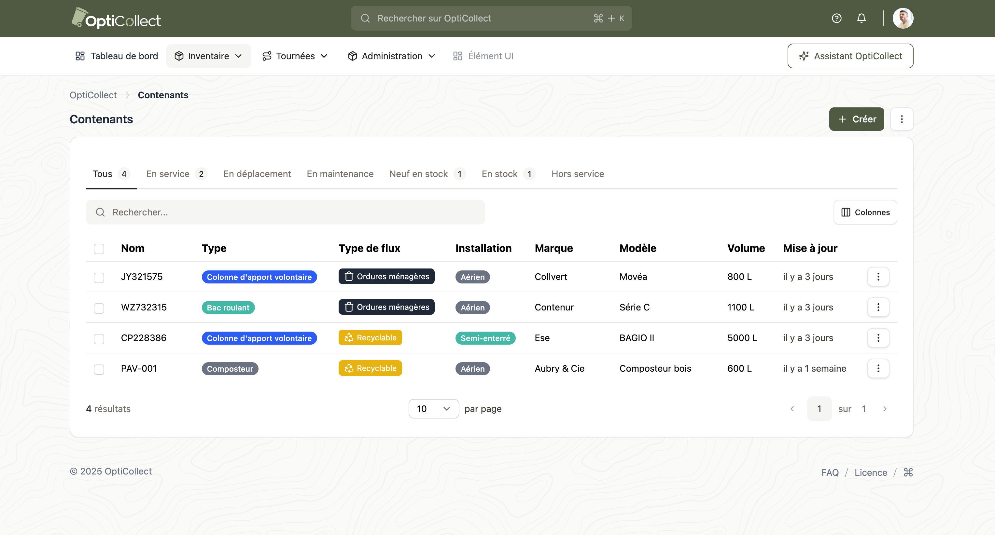The image size is (995, 535).
Task: Open the help question mark icon
Action: 836,18
